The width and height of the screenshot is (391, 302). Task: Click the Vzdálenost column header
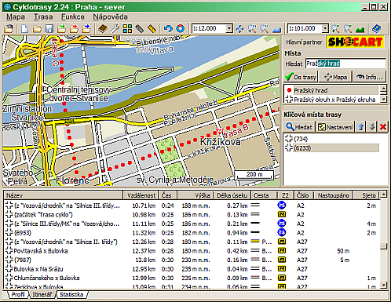141,195
